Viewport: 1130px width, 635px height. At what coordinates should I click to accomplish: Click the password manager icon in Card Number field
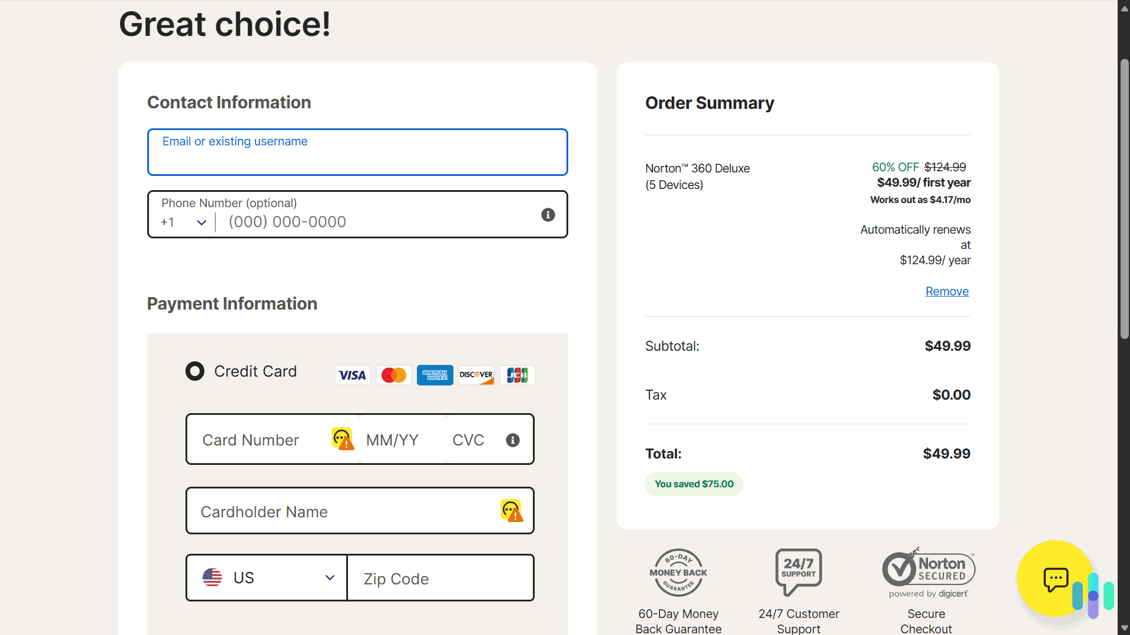click(343, 439)
